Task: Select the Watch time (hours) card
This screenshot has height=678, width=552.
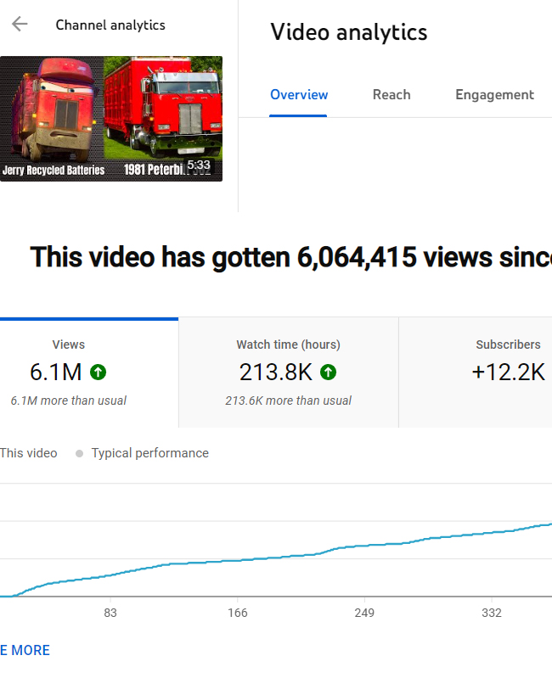Action: (x=288, y=372)
